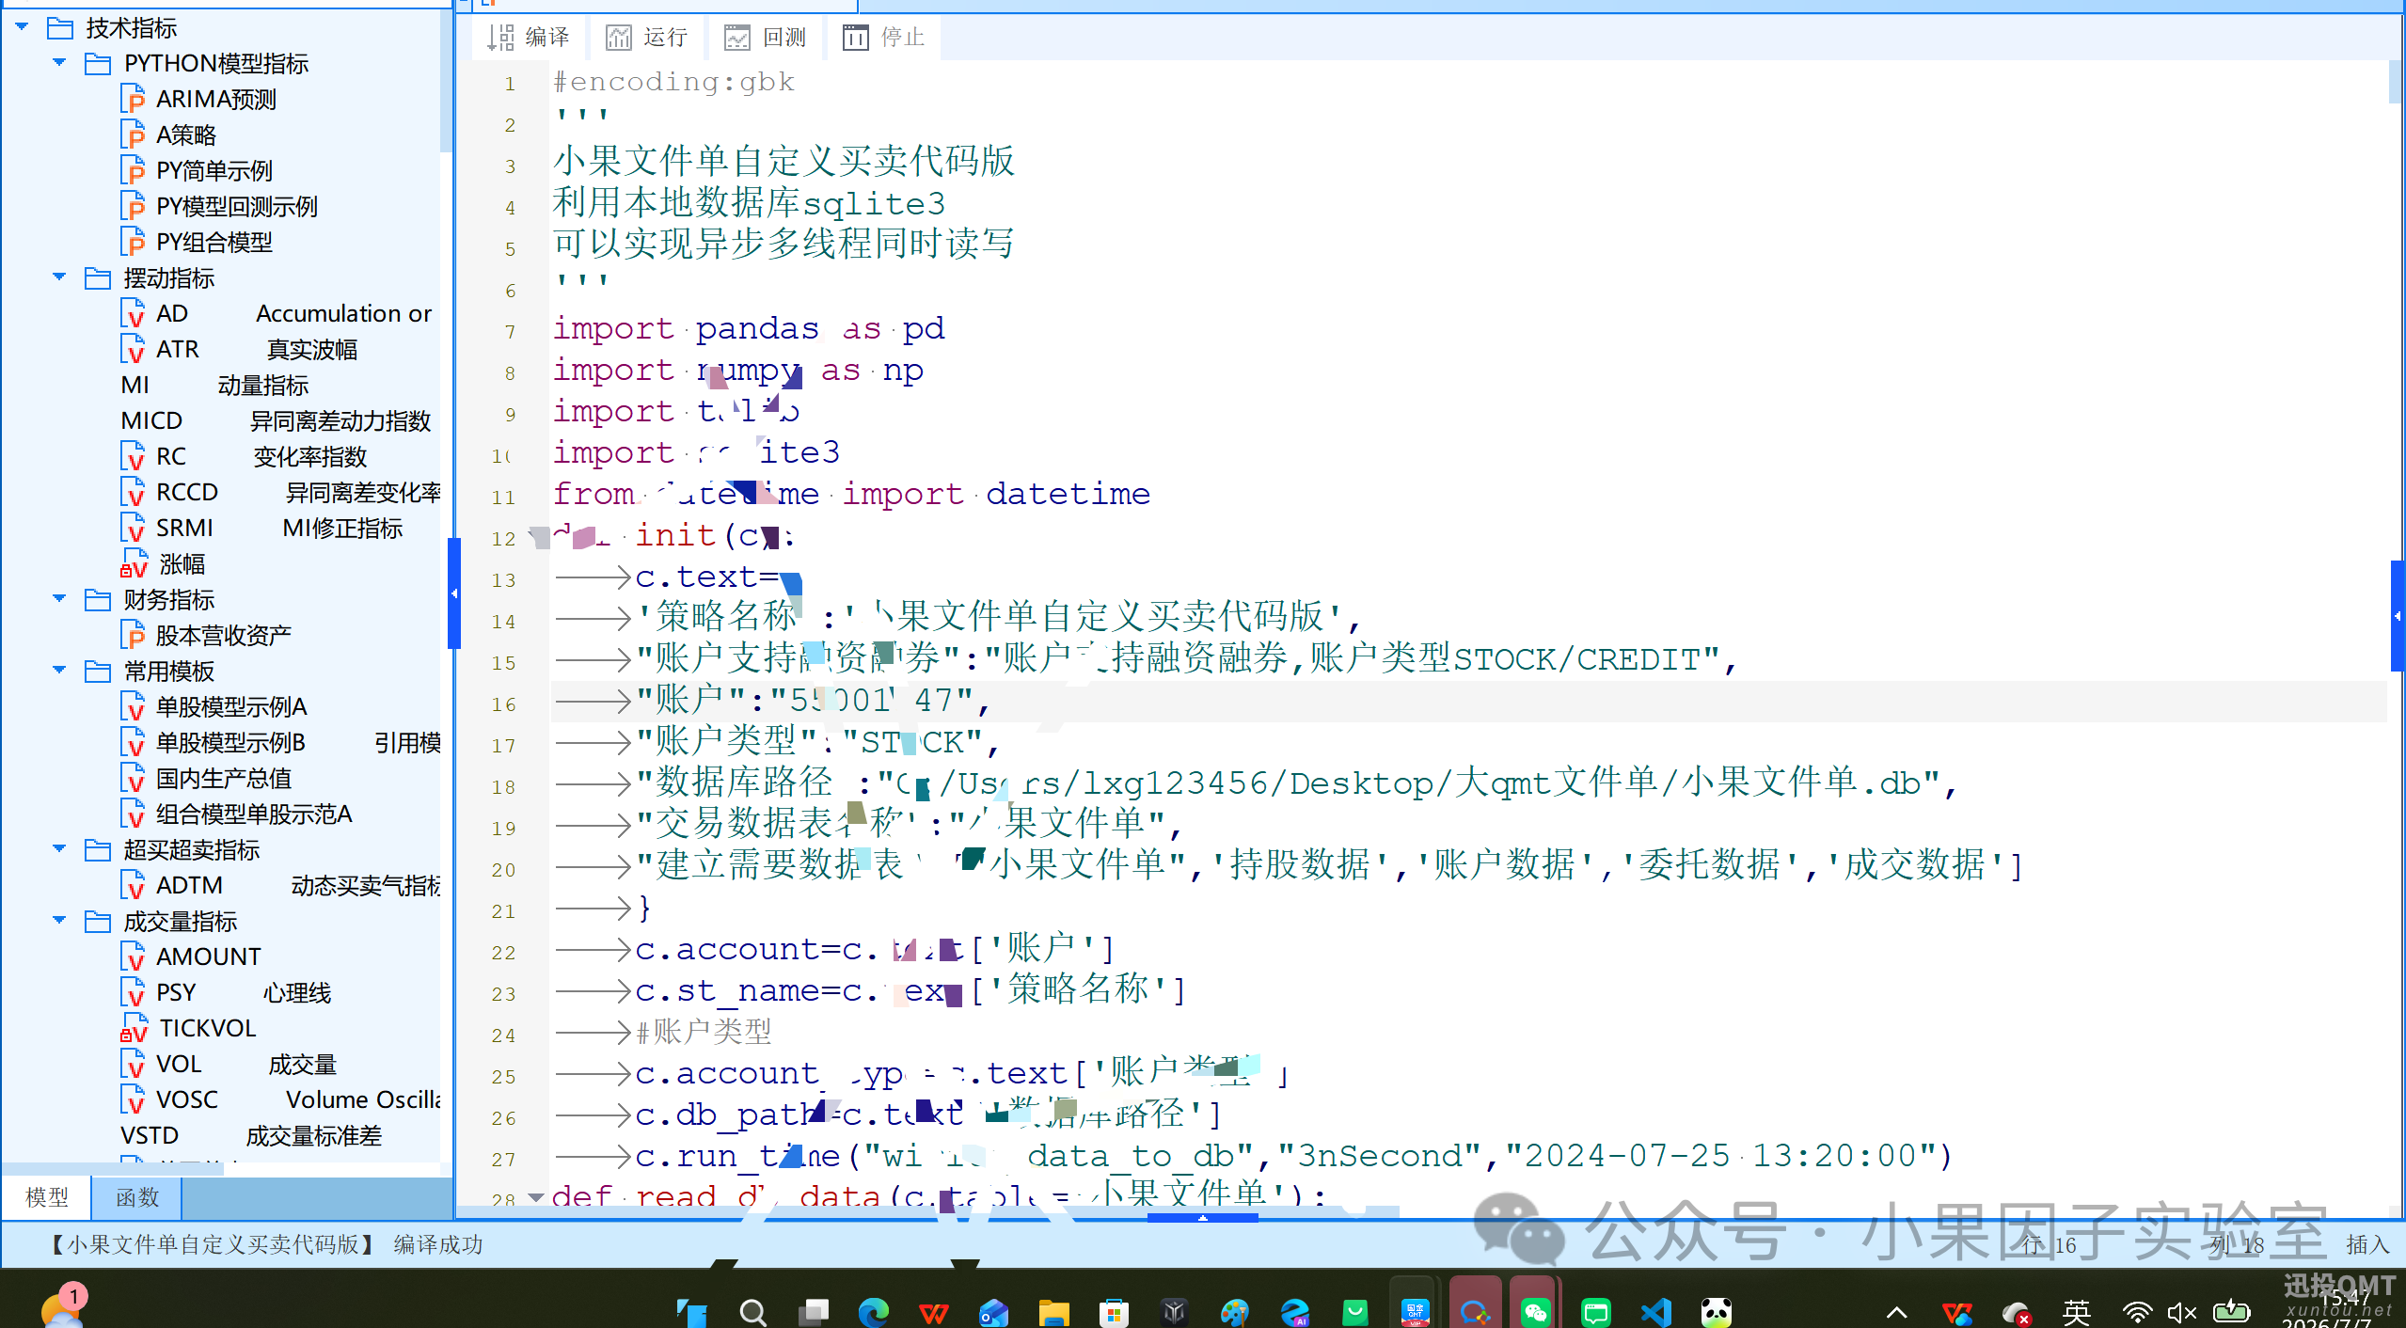Click the left panel collapse handle
The height and width of the screenshot is (1328, 2406).
[x=454, y=593]
